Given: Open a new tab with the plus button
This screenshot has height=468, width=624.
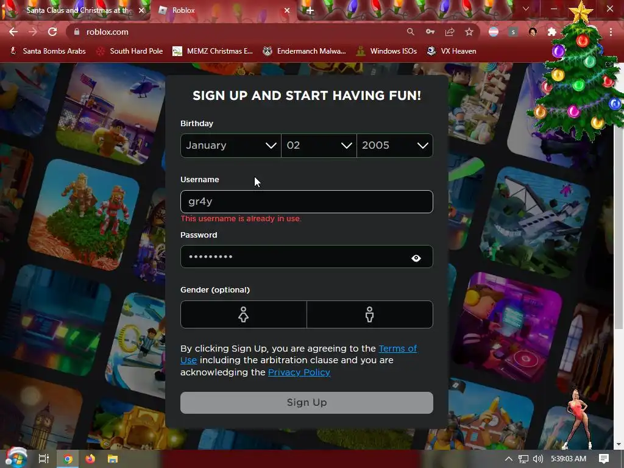Looking at the screenshot, I should 310,10.
